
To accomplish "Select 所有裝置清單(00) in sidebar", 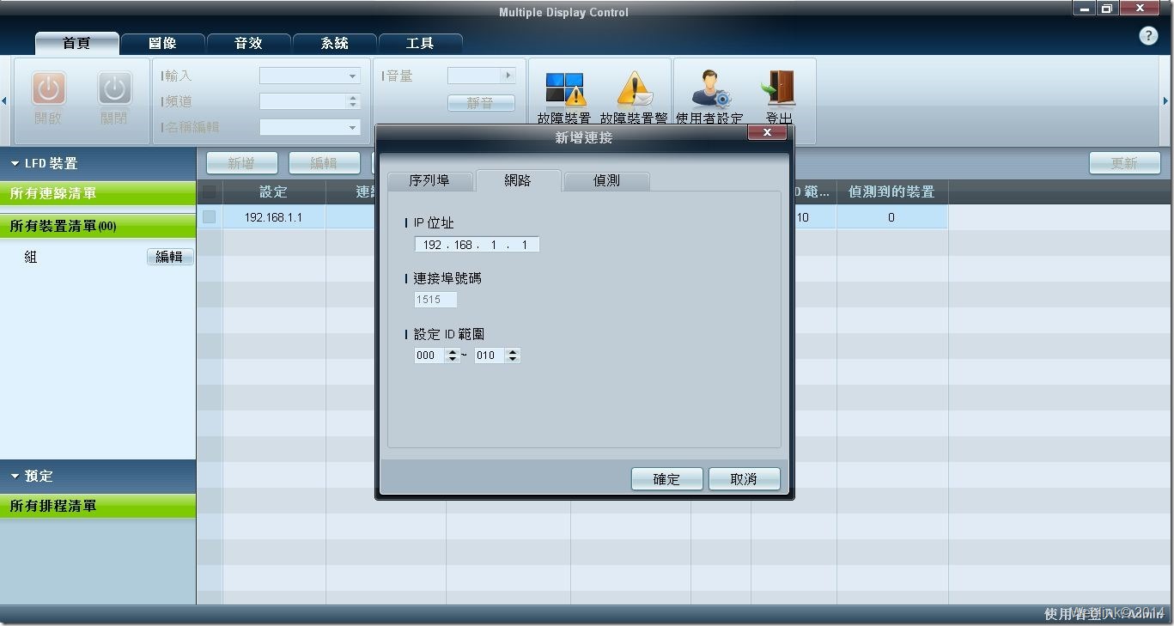I will 98,226.
